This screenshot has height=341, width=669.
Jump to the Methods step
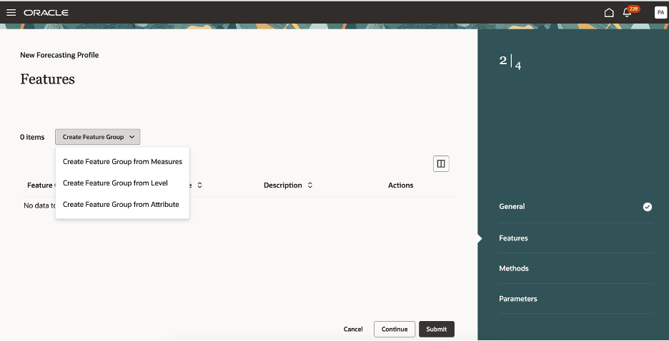[514, 268]
